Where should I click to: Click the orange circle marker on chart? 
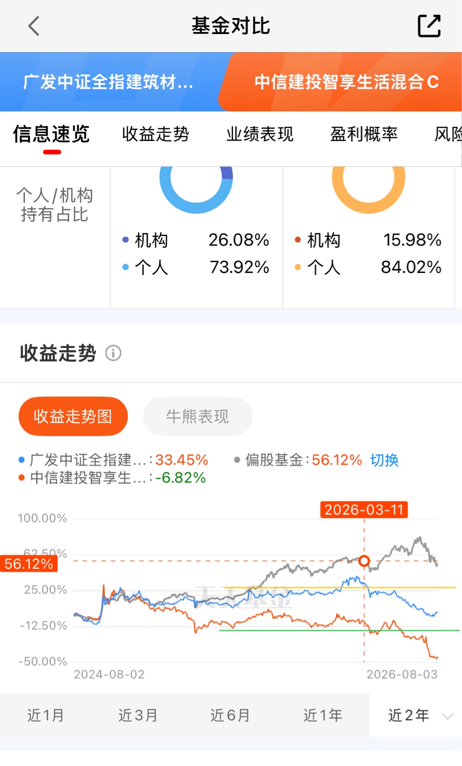(x=364, y=561)
